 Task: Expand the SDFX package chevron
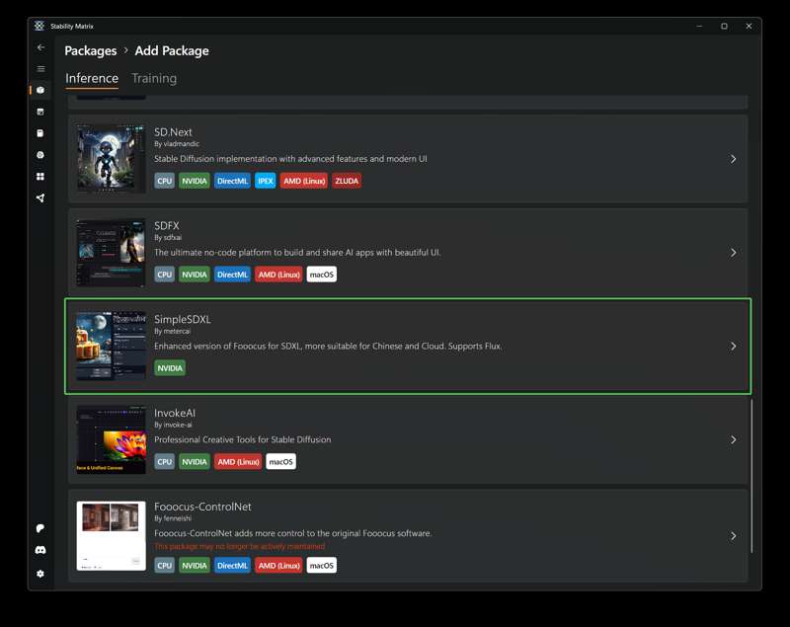coord(733,253)
